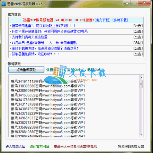Open notice 针对不愿开获取器的 网页同步更新
153x153 pixels.
50,31
